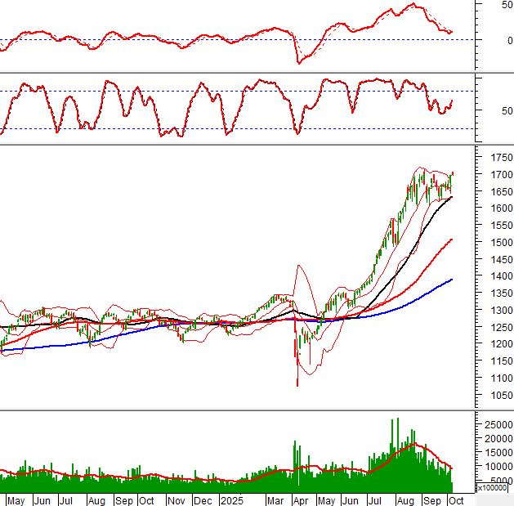This screenshot has width=514, height=506.
Task: Select the Apr label on the time axis
Action: click(x=302, y=500)
